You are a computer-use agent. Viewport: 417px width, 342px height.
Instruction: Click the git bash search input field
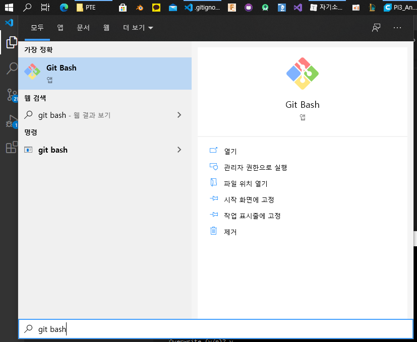[216, 329]
